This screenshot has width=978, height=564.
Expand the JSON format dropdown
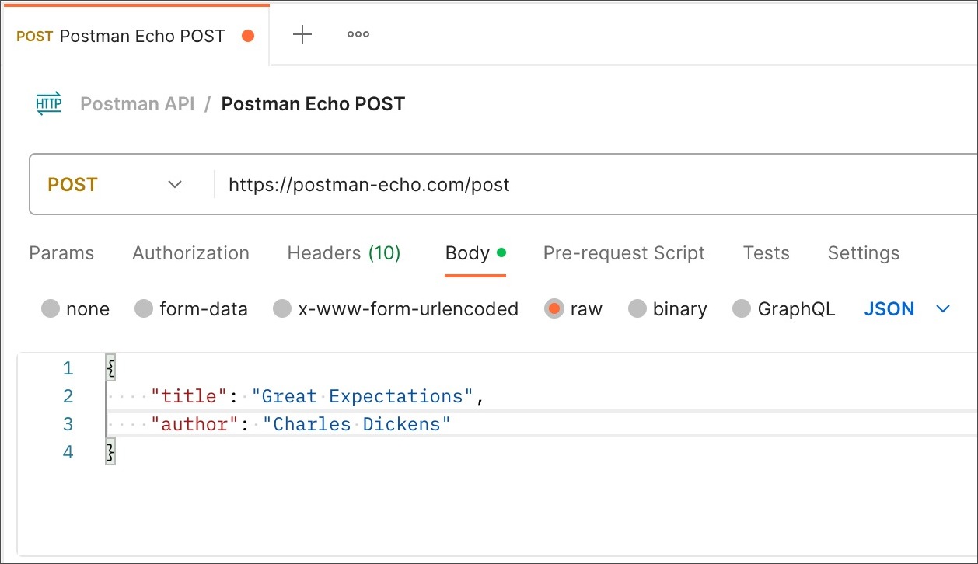(x=906, y=309)
